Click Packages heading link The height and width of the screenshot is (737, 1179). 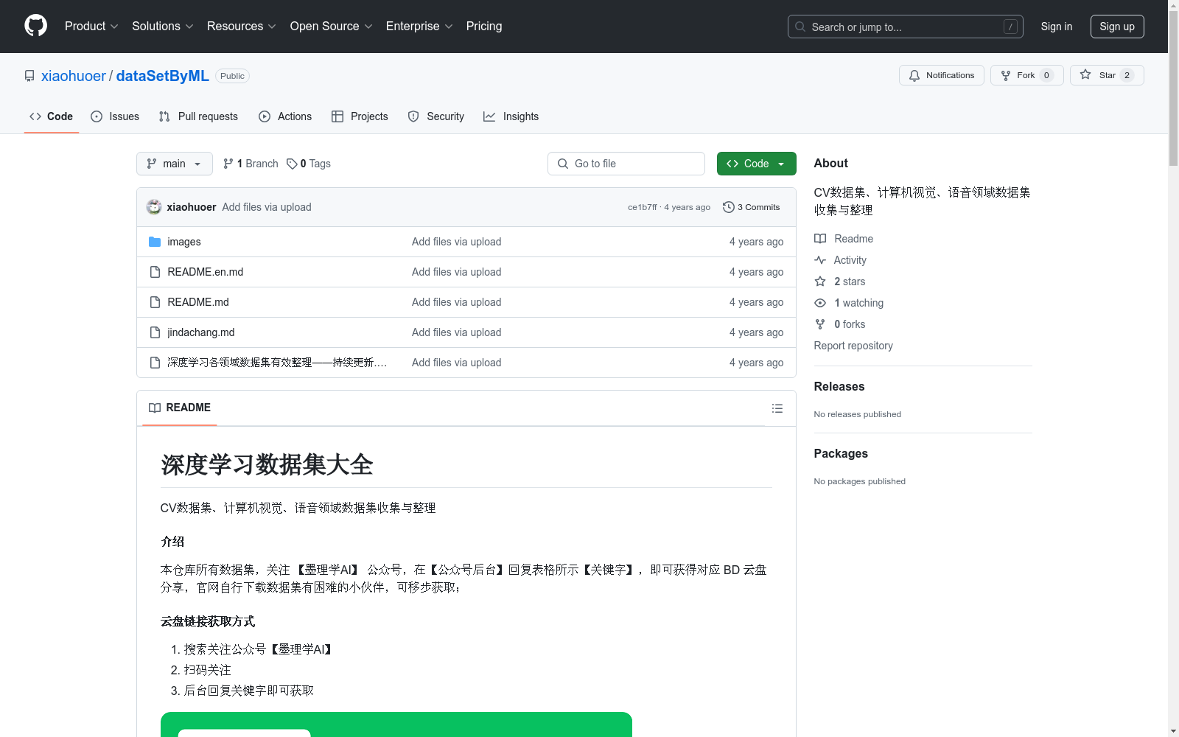[841, 453]
